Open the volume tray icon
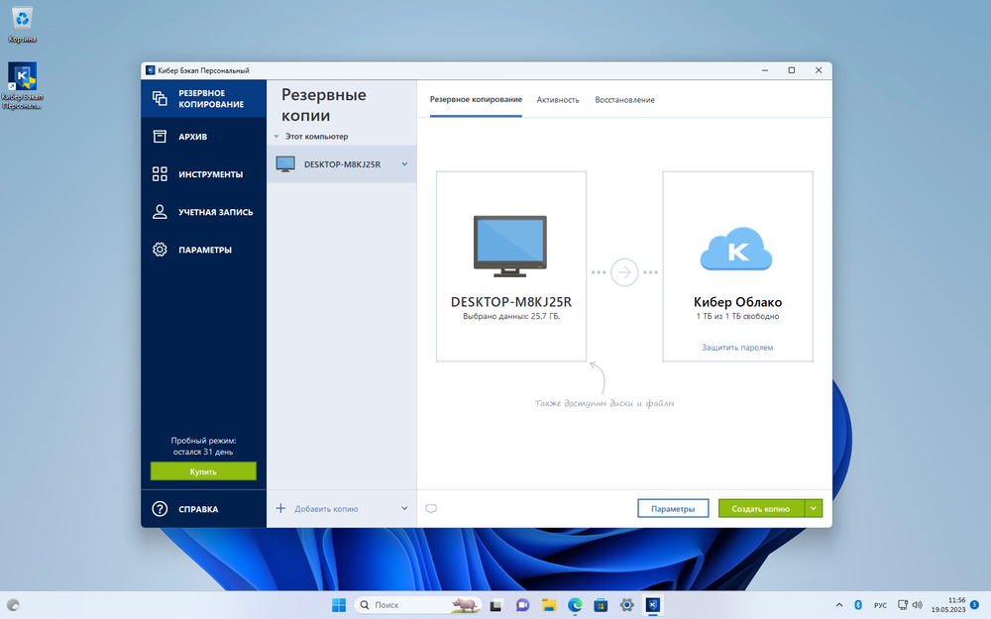 coord(918,605)
